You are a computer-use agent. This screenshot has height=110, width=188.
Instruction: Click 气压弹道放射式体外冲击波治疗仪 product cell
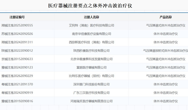pos(166,51)
